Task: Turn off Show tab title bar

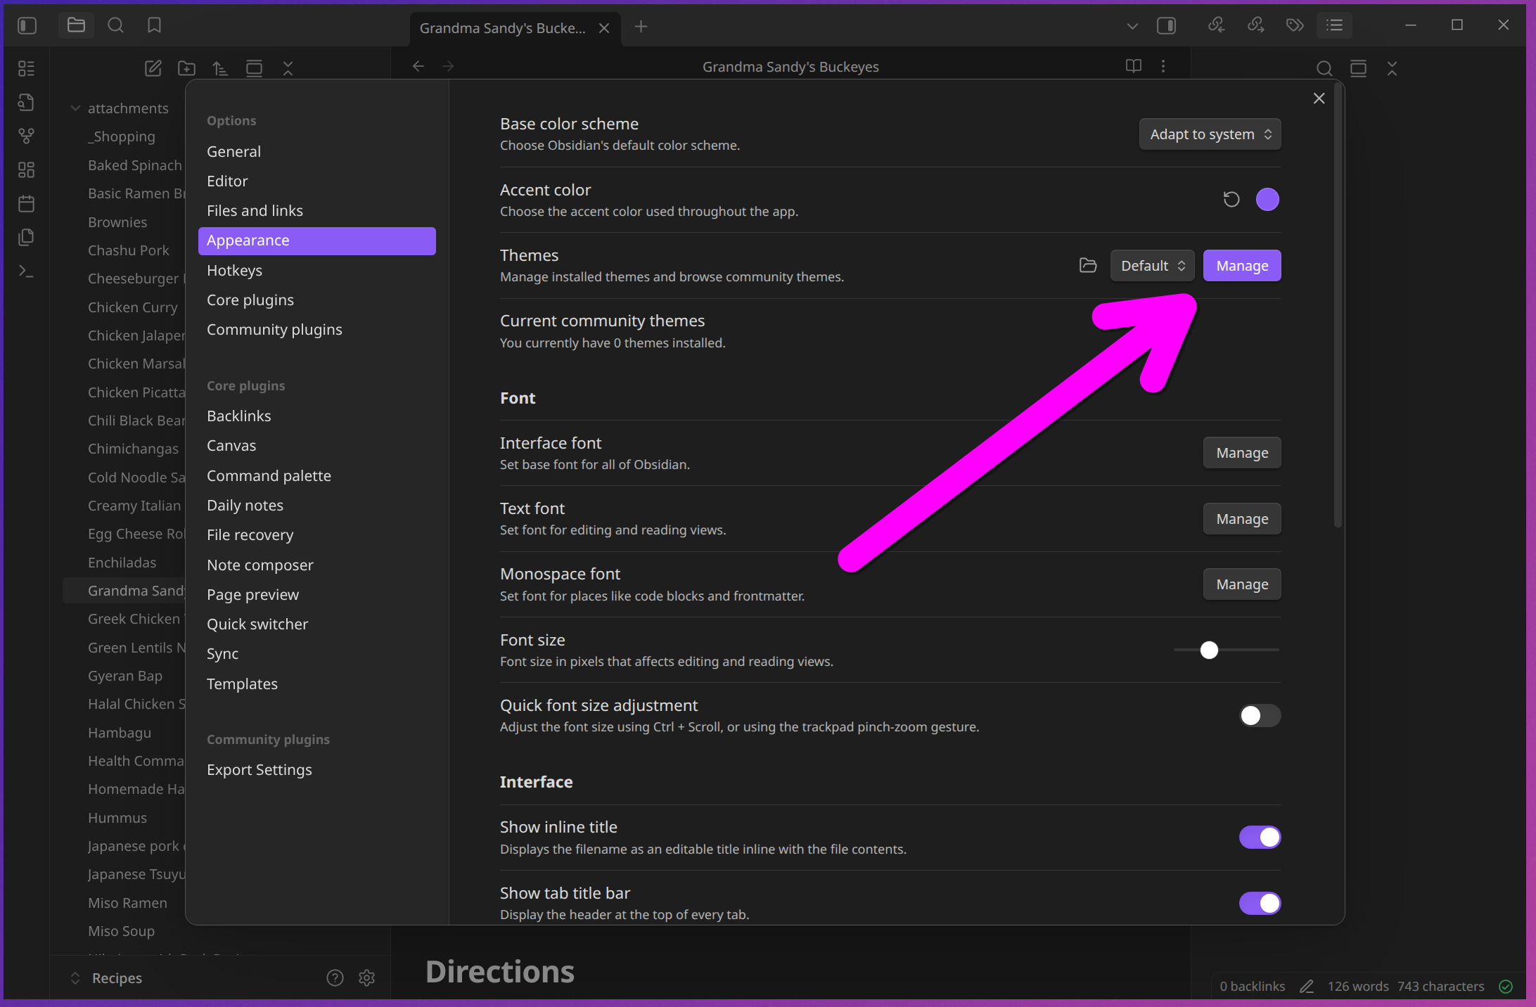Action: click(x=1259, y=903)
